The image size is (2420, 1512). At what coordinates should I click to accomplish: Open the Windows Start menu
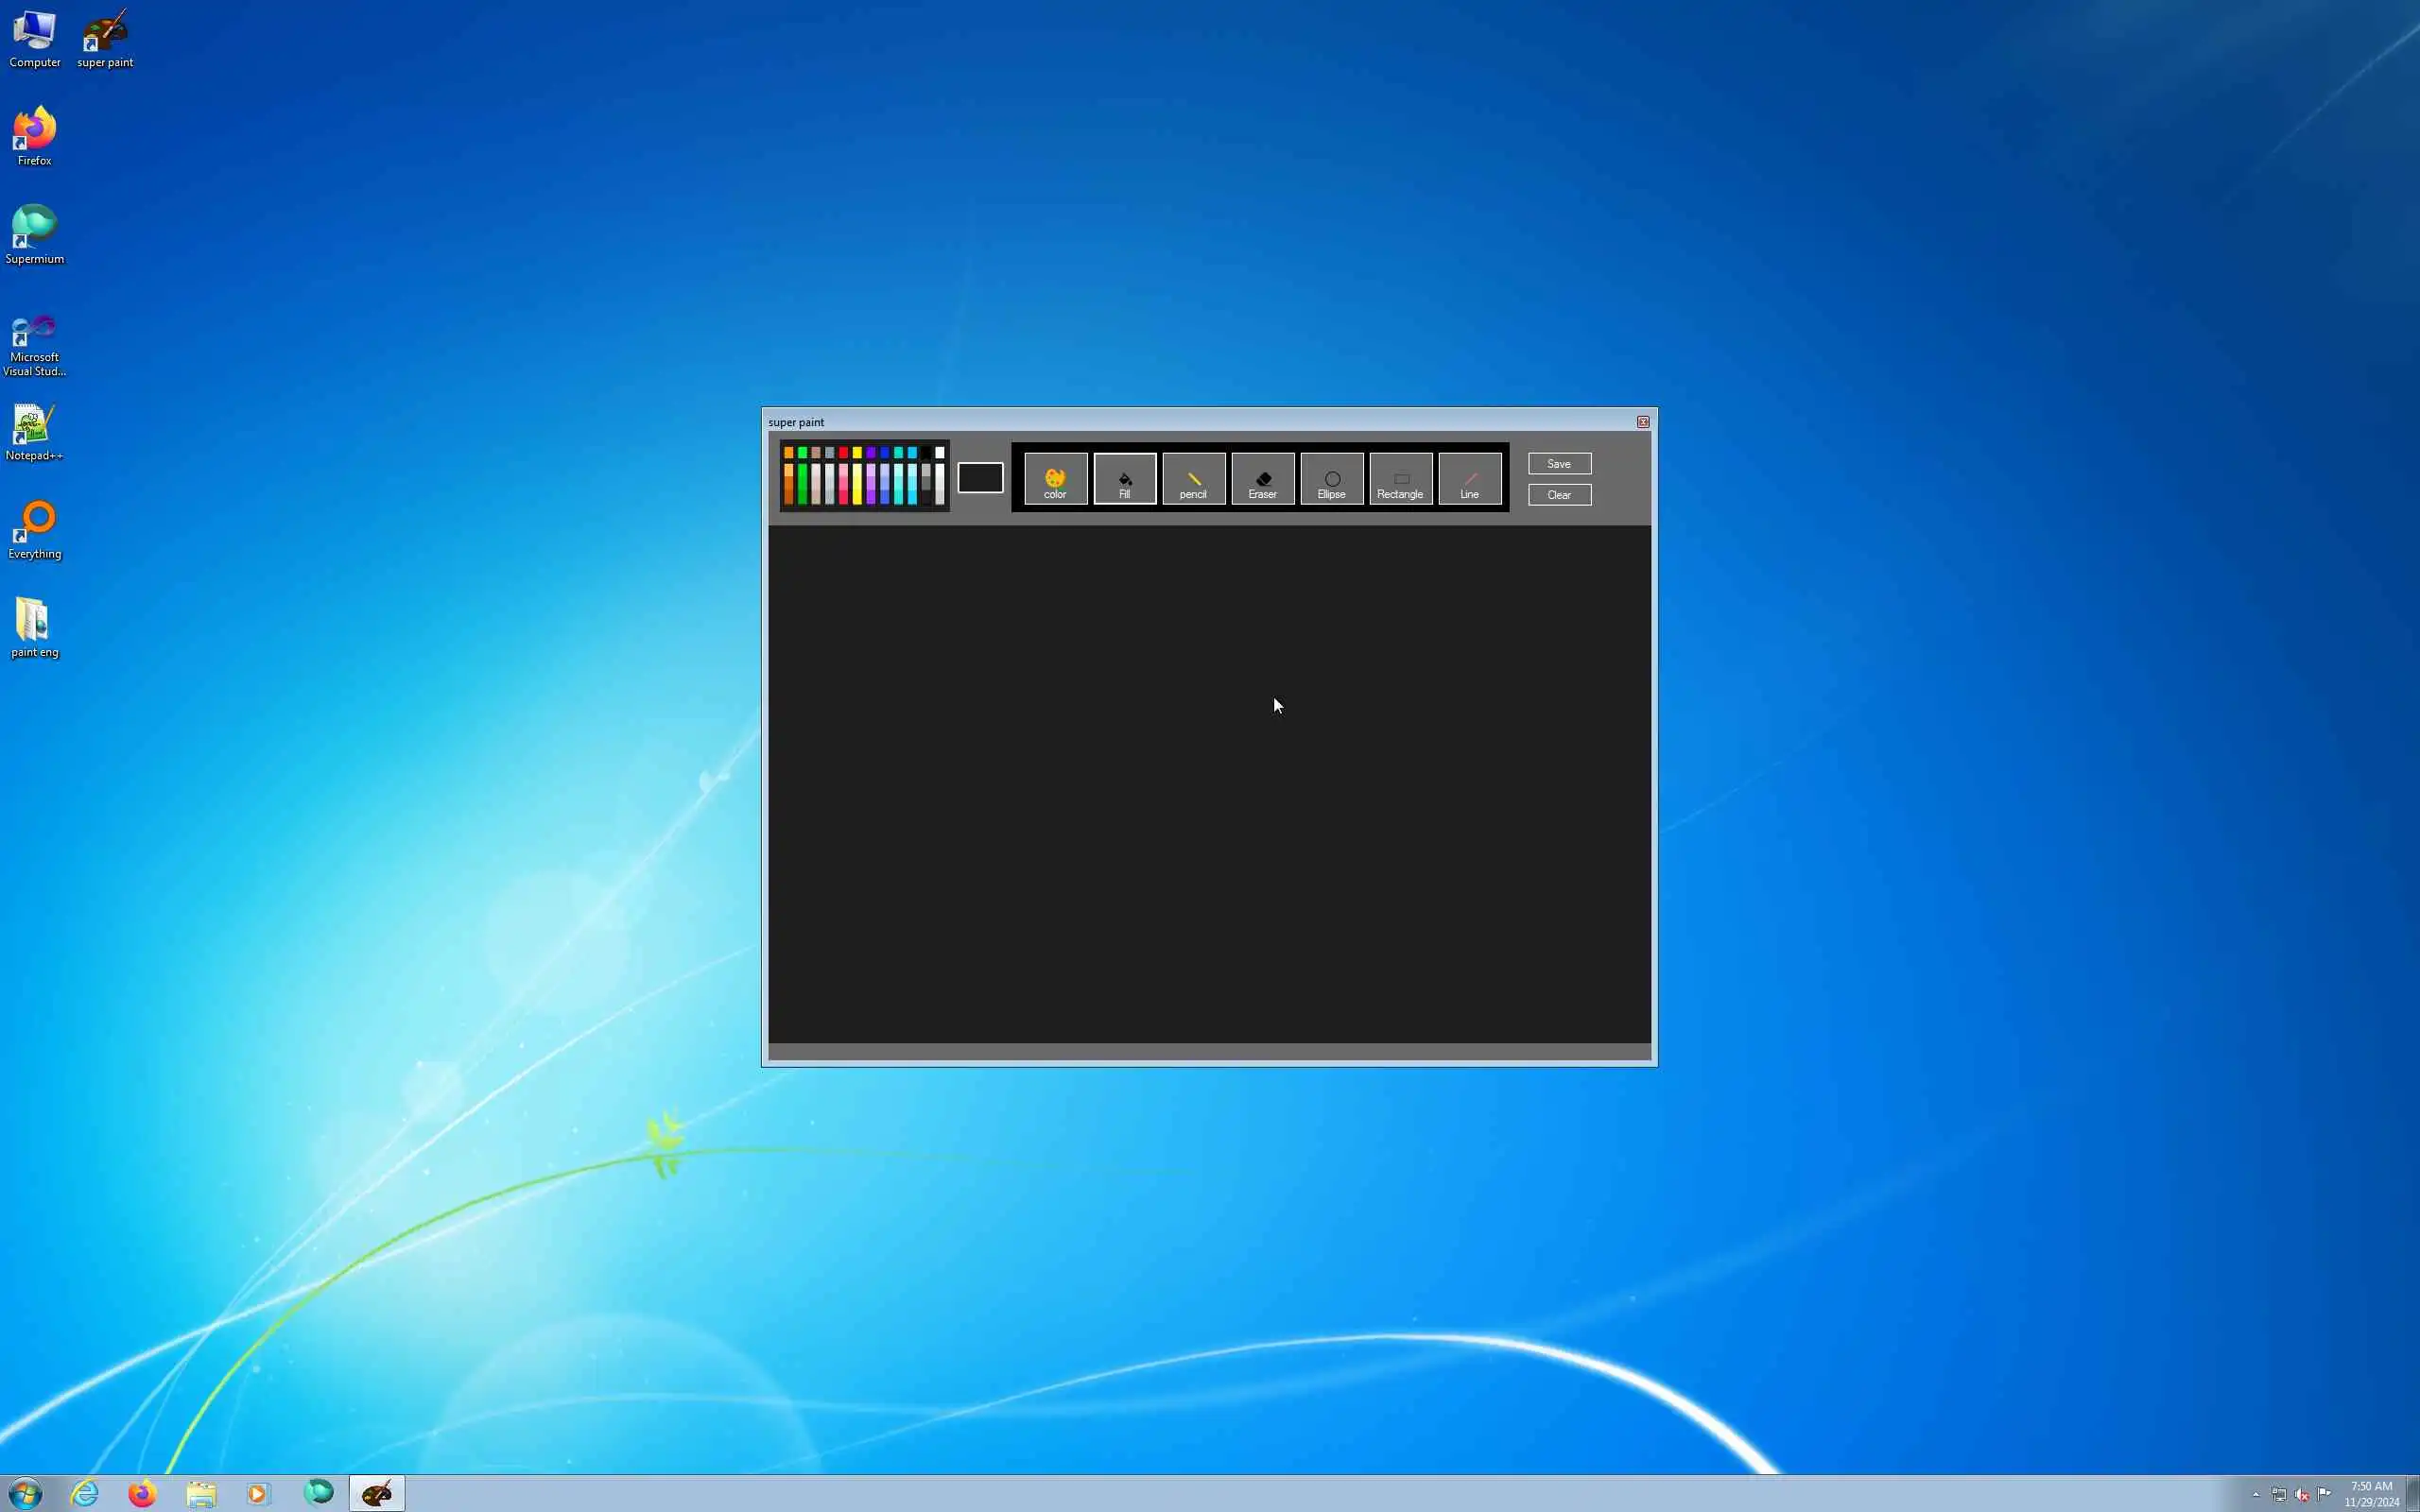pos(26,1493)
